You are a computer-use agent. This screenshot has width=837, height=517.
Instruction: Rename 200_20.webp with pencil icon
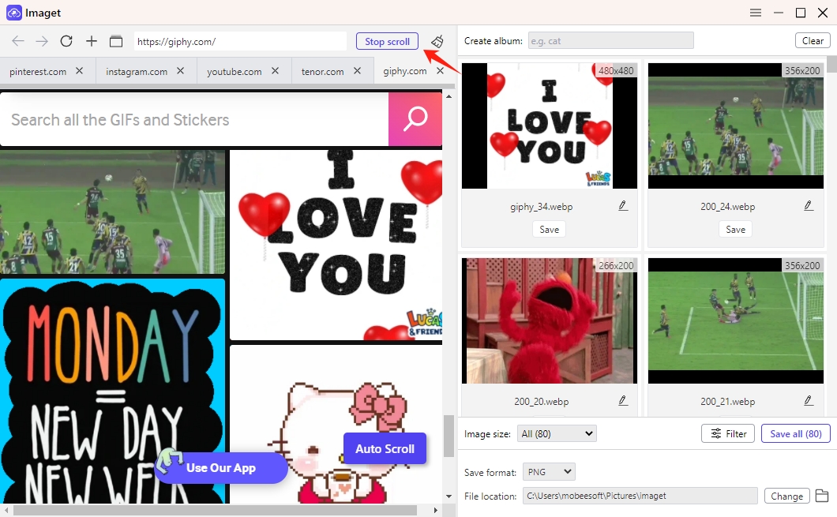click(x=623, y=401)
